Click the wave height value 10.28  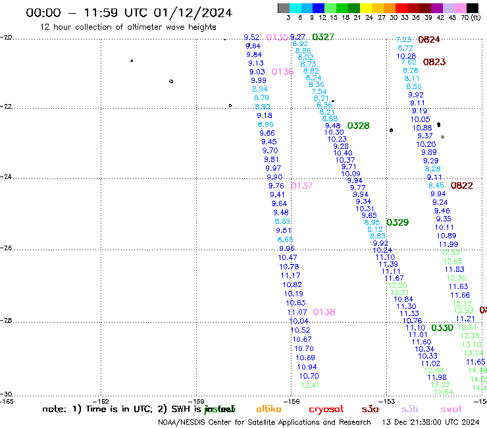(x=406, y=56)
